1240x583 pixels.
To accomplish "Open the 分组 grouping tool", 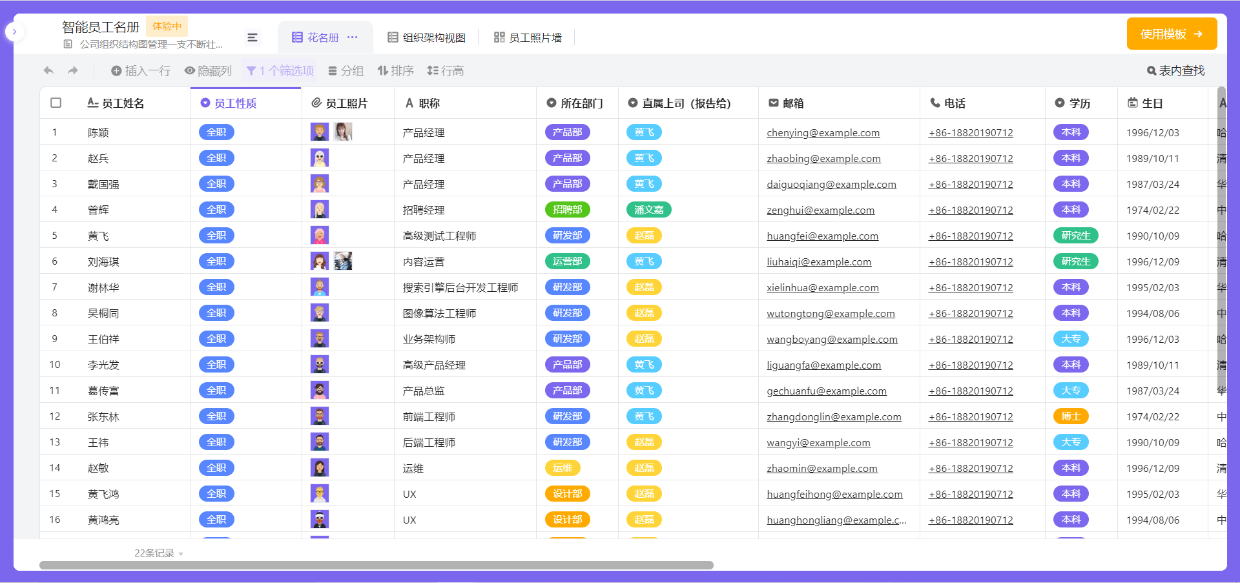I will click(346, 70).
